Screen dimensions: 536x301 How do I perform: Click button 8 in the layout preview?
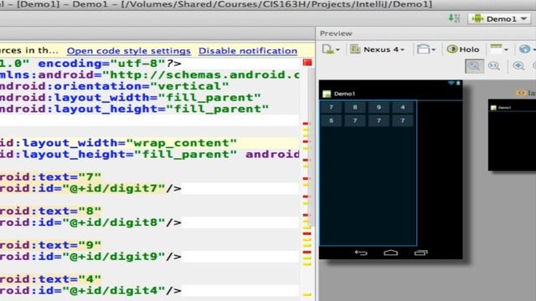[x=355, y=108]
